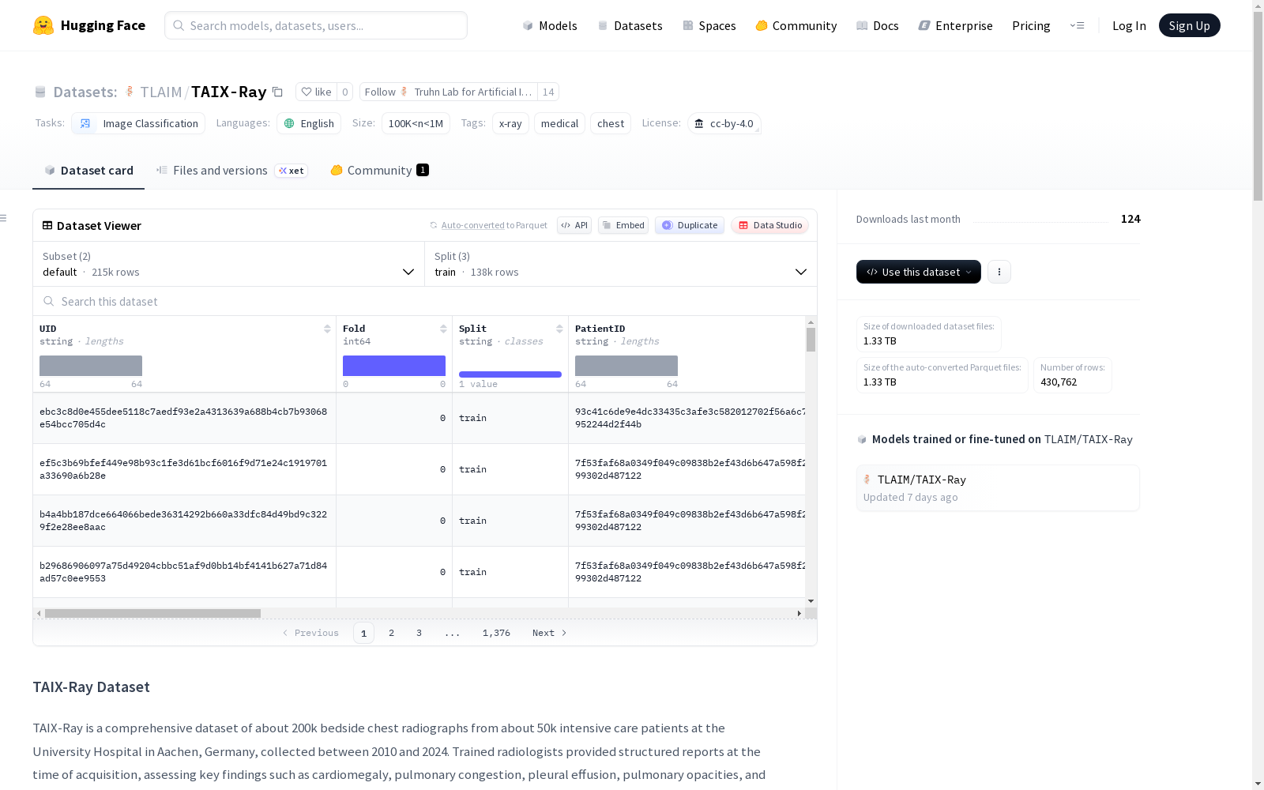This screenshot has height=790, width=1264.
Task: Click the like count 0
Action: 345,92
